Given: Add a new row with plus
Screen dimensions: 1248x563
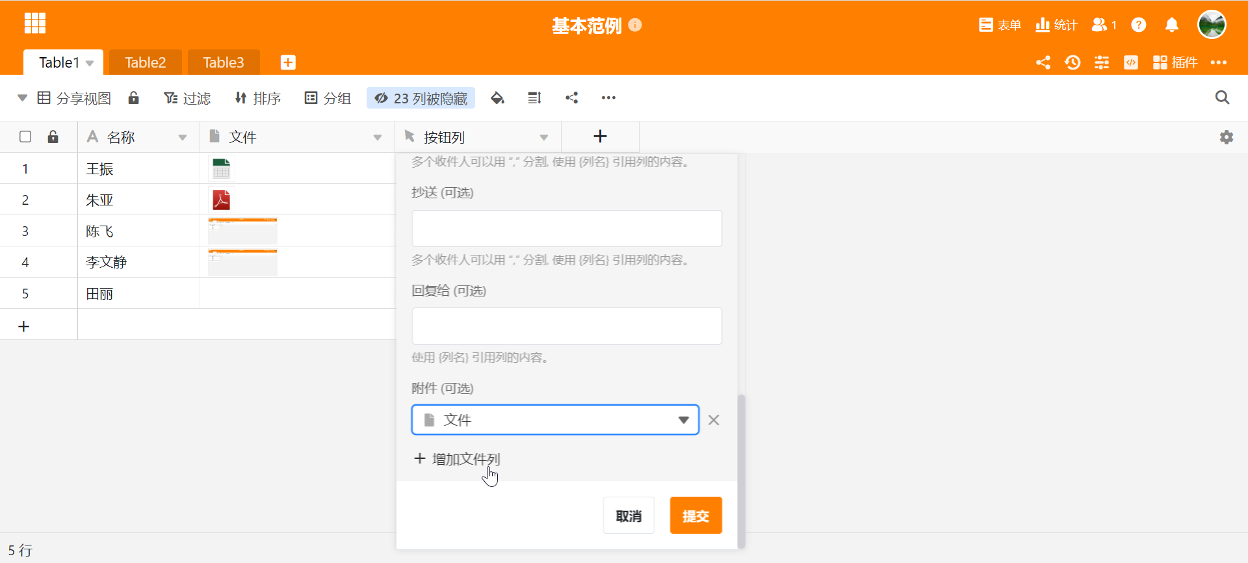Looking at the screenshot, I should (x=24, y=326).
